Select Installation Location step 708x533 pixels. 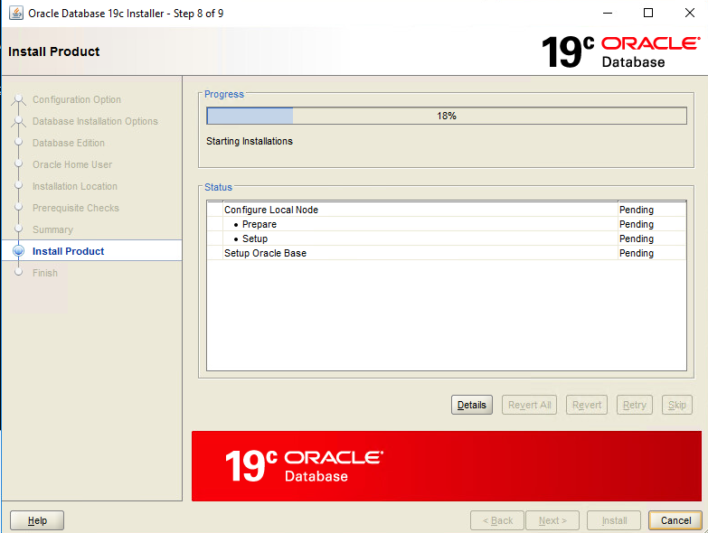click(74, 186)
